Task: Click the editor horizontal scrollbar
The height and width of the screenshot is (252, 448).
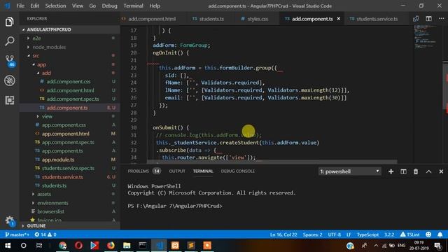Action: [272, 162]
